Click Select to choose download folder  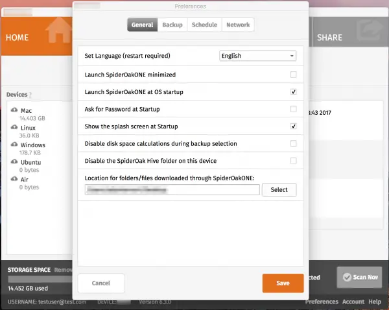[x=279, y=190]
